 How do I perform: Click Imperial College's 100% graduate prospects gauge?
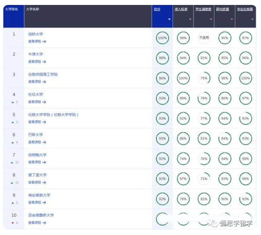coord(246,78)
